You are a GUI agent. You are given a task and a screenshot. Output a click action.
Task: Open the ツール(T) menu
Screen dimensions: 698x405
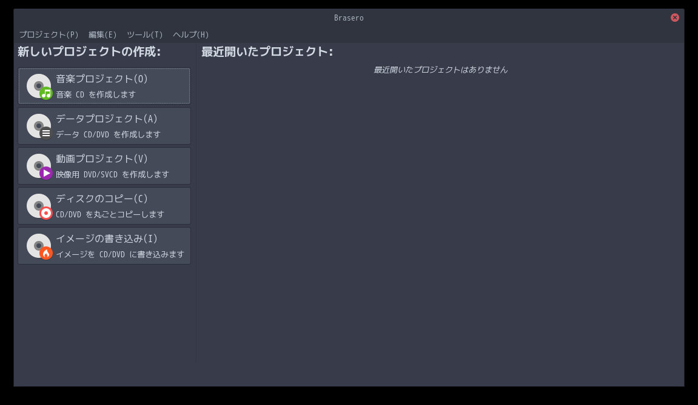(x=145, y=35)
